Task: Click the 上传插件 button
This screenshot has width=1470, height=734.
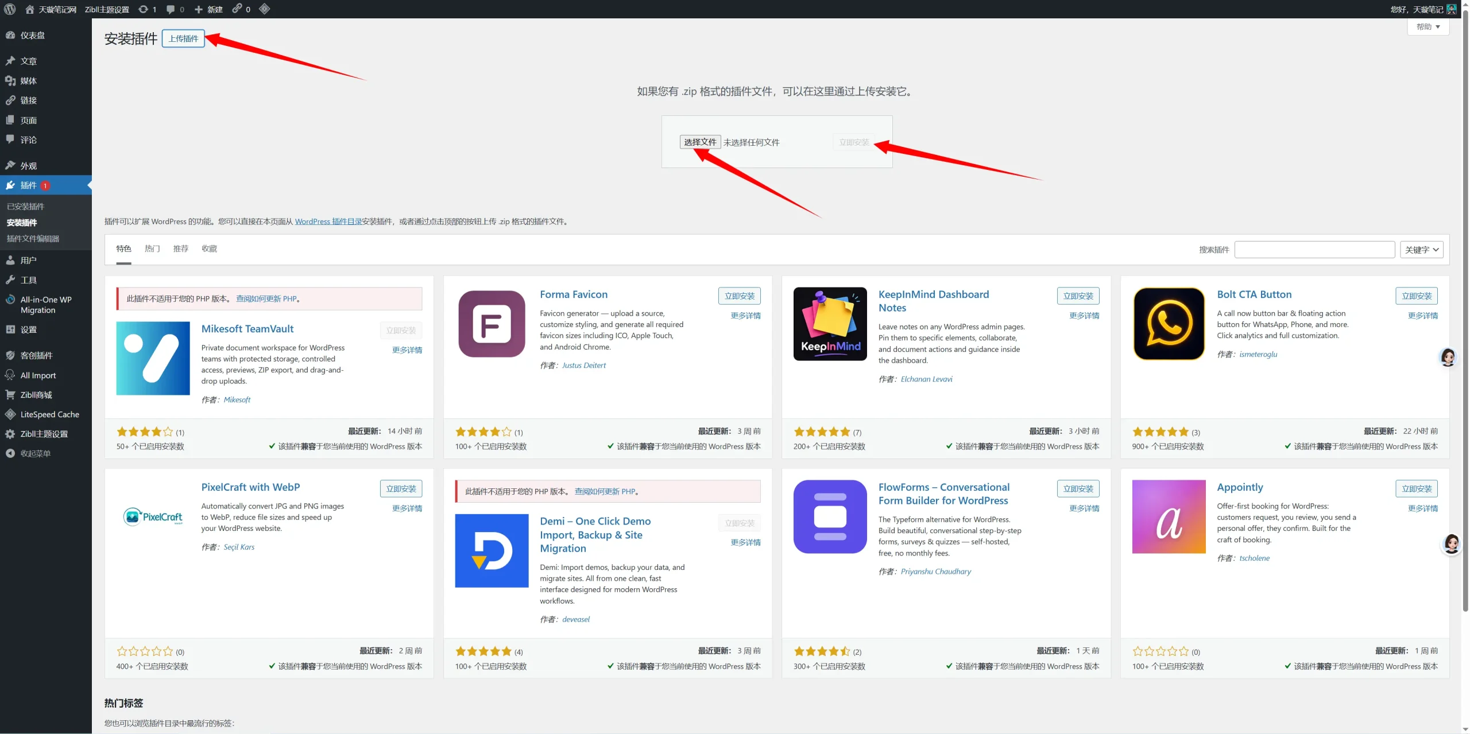Action: tap(183, 38)
